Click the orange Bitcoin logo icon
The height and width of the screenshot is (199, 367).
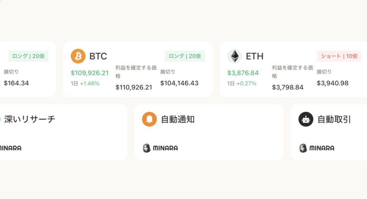click(78, 56)
